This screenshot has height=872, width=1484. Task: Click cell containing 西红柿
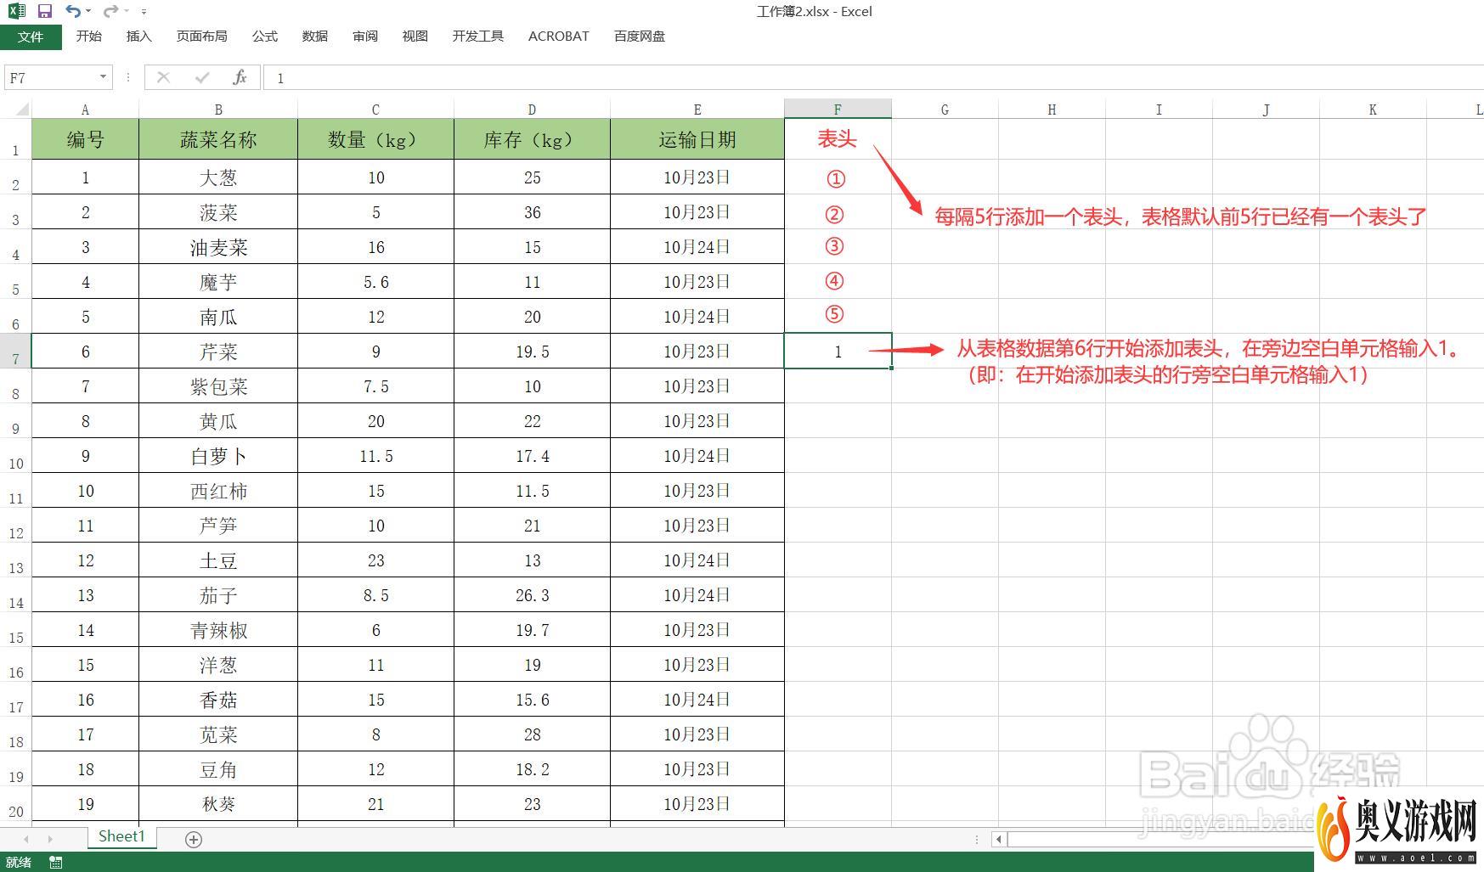pos(218,491)
